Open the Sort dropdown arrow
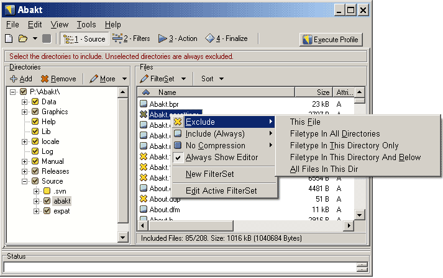The width and height of the screenshot is (443, 278). click(x=221, y=79)
